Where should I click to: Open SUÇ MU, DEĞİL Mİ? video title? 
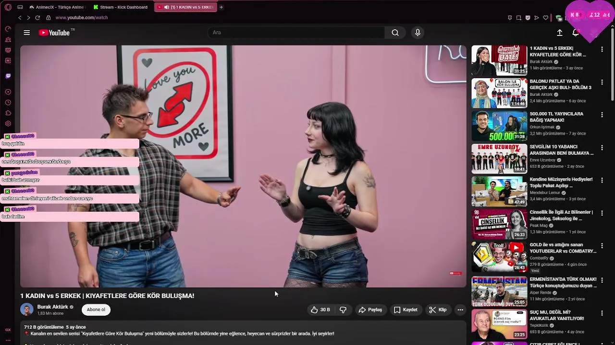click(x=557, y=315)
